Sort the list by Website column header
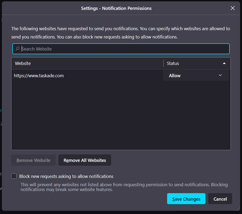This screenshot has height=214, width=242. click(87, 63)
